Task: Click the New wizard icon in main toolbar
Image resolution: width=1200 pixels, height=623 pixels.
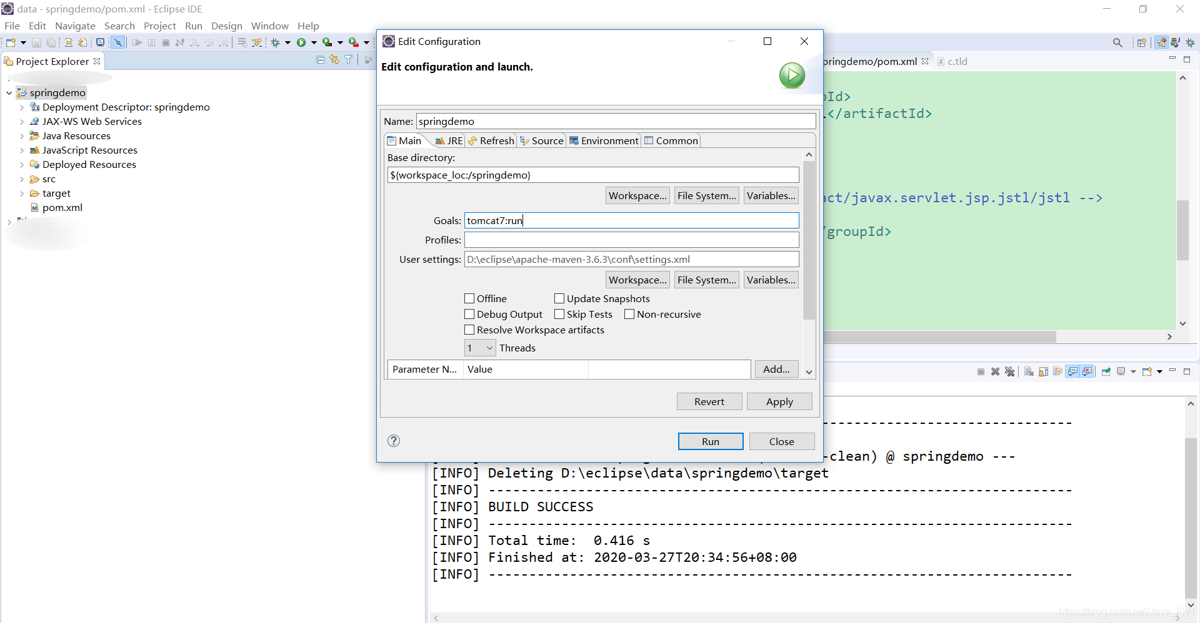Action: pyautogui.click(x=11, y=42)
